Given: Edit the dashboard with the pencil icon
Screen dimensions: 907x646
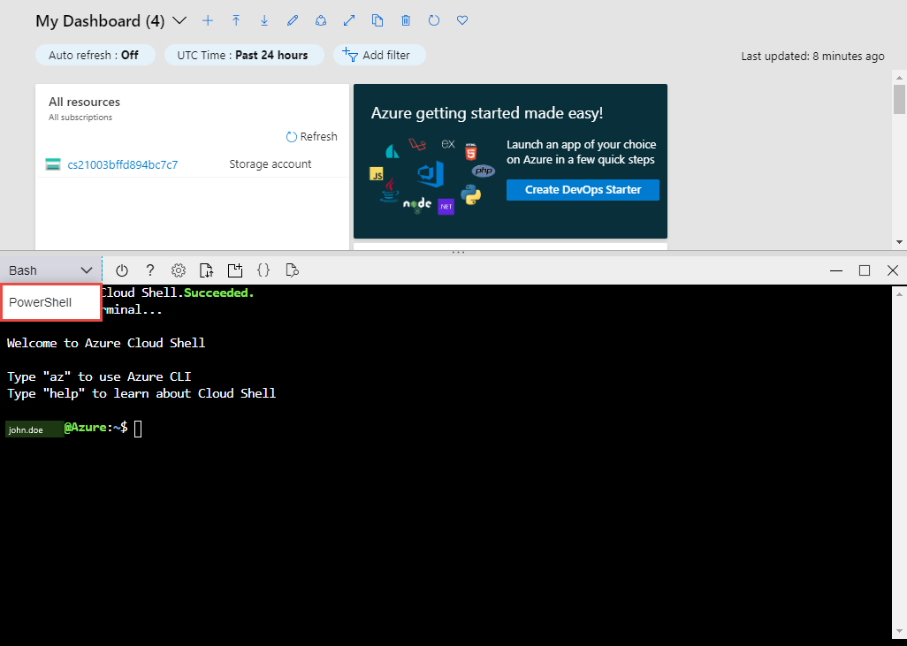Looking at the screenshot, I should [293, 20].
